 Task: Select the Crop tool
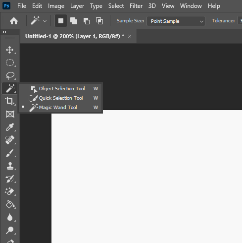click(x=10, y=101)
